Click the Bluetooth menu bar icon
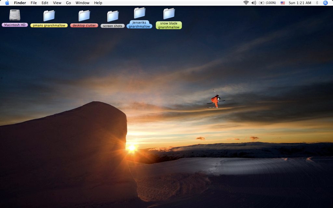 point(317,3)
